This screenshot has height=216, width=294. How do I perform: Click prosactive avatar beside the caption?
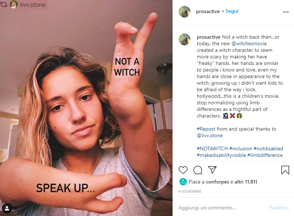[185, 39]
